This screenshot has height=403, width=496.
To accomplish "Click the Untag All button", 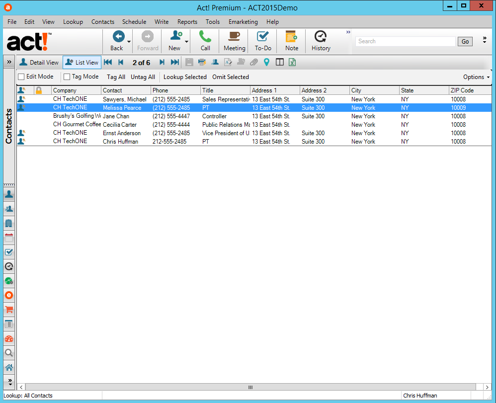I will (x=143, y=77).
